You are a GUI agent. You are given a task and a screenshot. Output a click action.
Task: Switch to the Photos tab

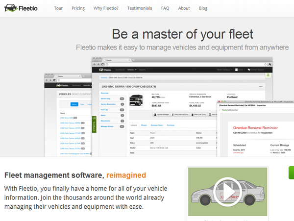pyautogui.click(x=144, y=125)
